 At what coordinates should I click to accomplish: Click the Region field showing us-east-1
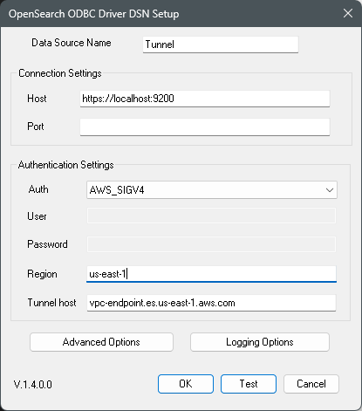(x=211, y=274)
